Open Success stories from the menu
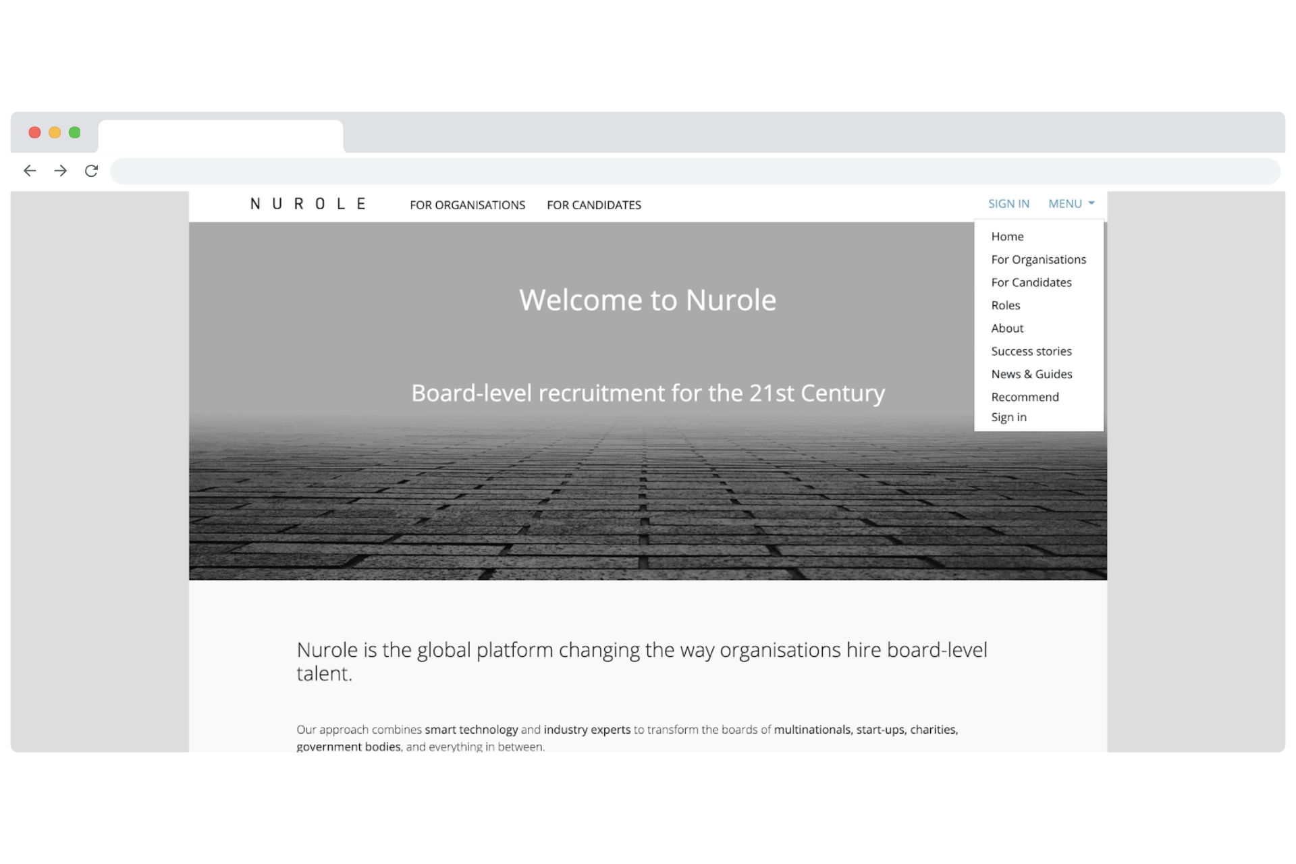The width and height of the screenshot is (1296, 864). [1031, 352]
